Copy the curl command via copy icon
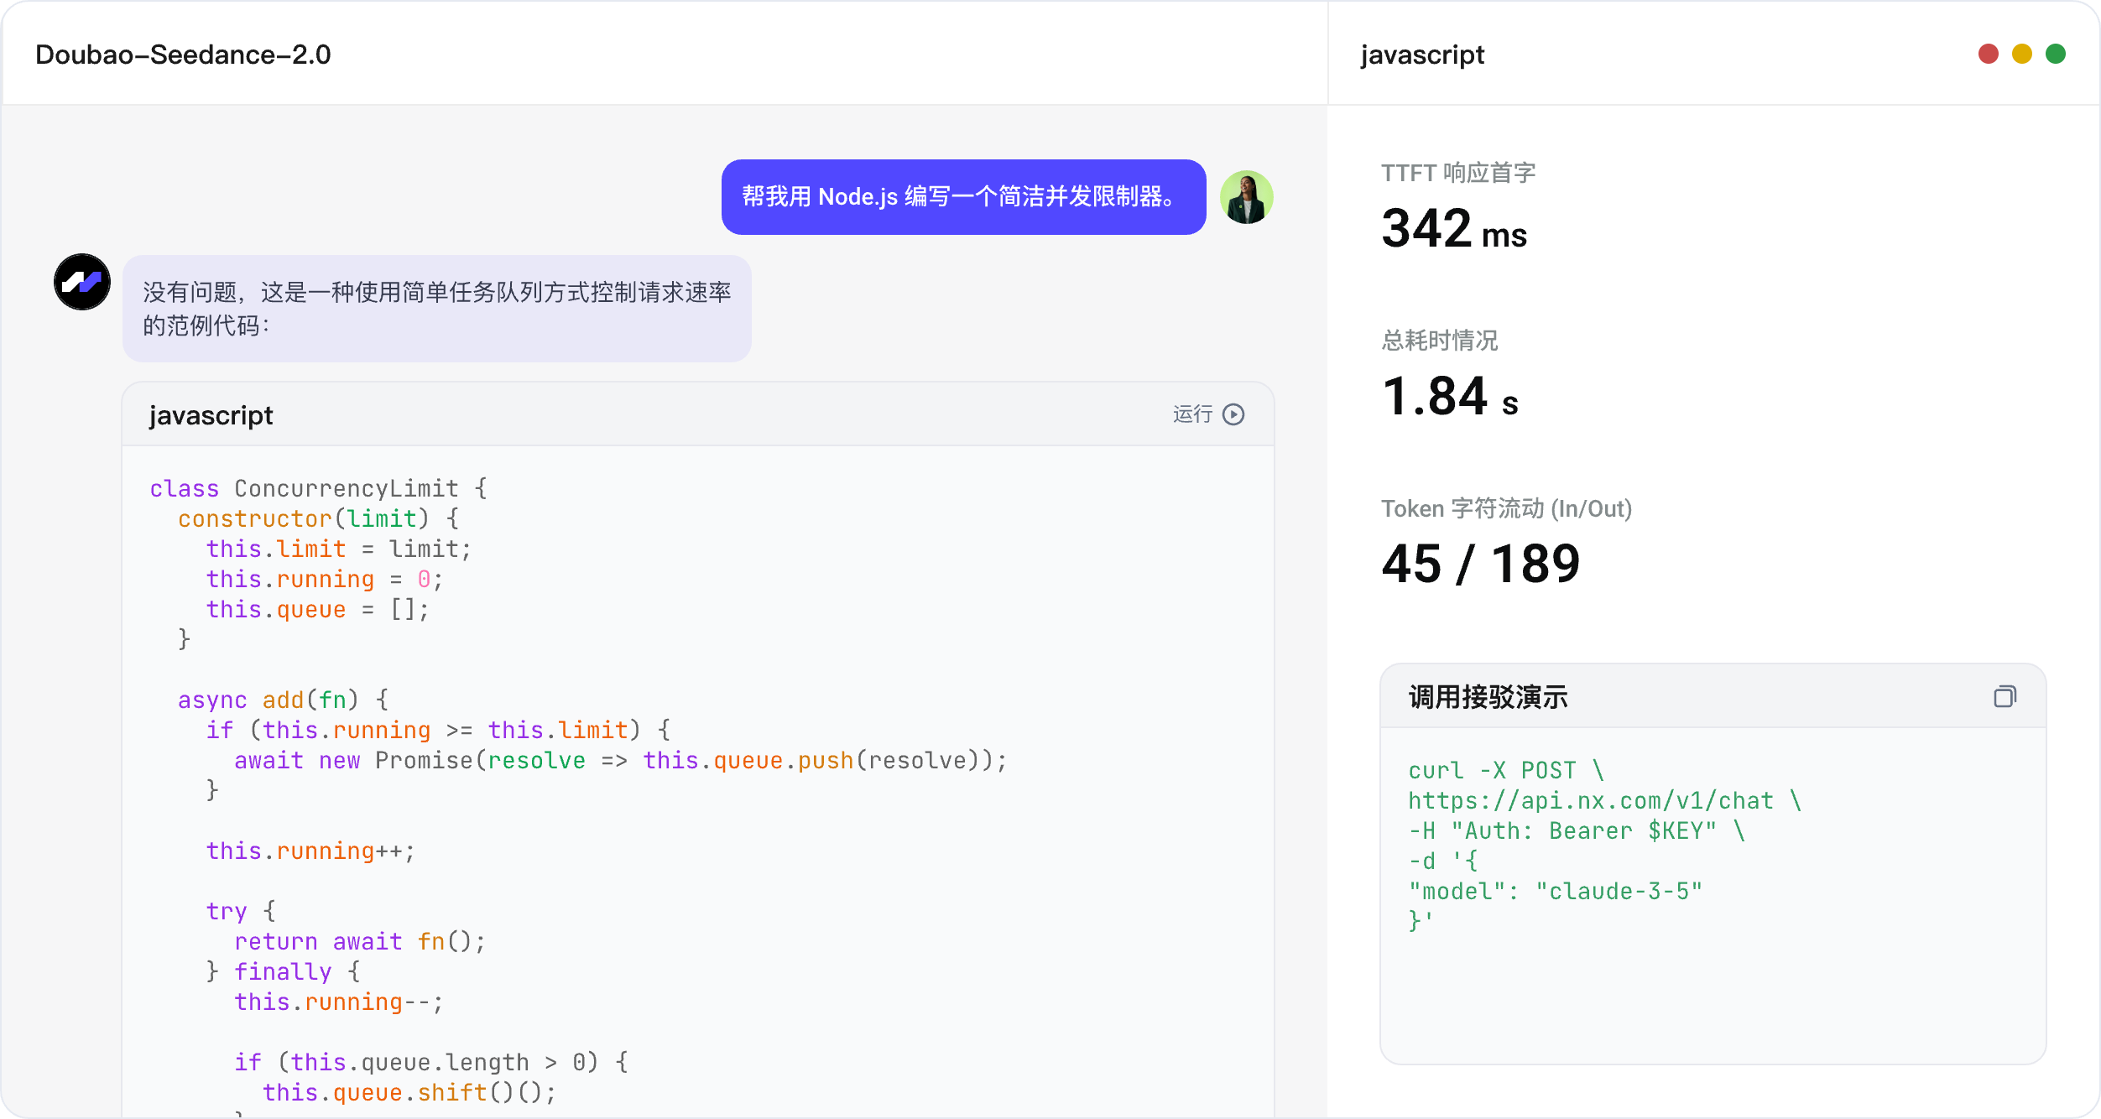Screen dimensions: 2101x1119 click(x=2005, y=696)
